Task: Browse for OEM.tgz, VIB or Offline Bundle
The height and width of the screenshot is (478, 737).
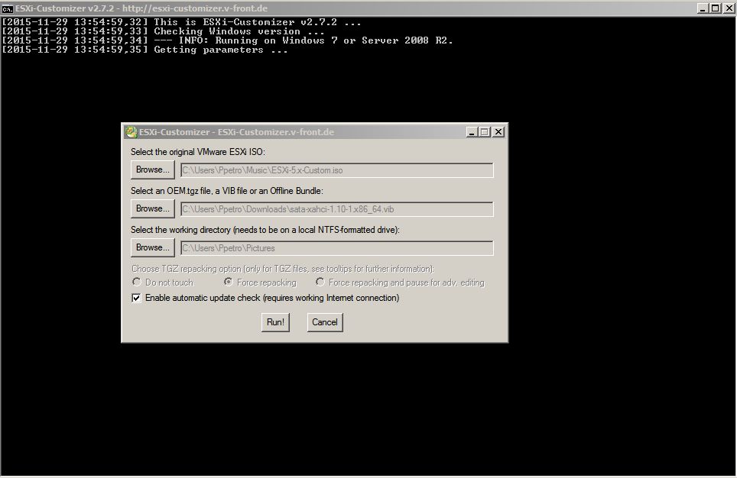Action: pos(153,208)
